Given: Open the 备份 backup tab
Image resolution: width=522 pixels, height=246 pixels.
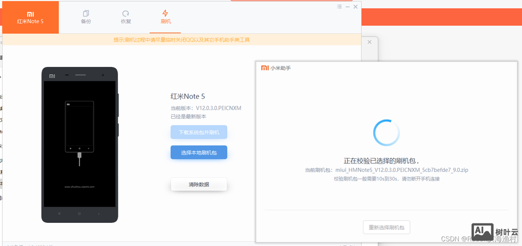Looking at the screenshot, I should pos(86,17).
